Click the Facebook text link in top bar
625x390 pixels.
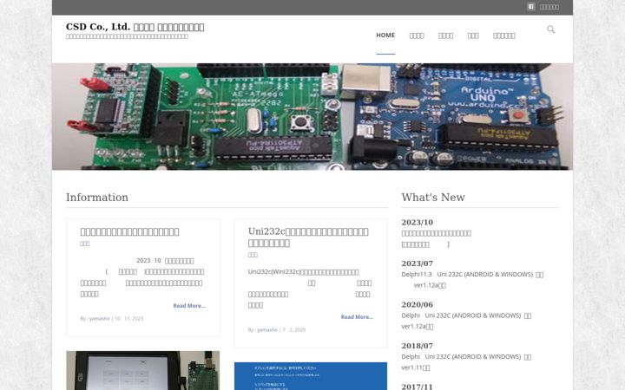[x=549, y=7]
